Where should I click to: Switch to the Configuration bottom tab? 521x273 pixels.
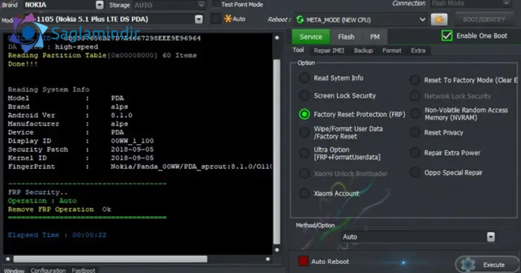coord(48,270)
